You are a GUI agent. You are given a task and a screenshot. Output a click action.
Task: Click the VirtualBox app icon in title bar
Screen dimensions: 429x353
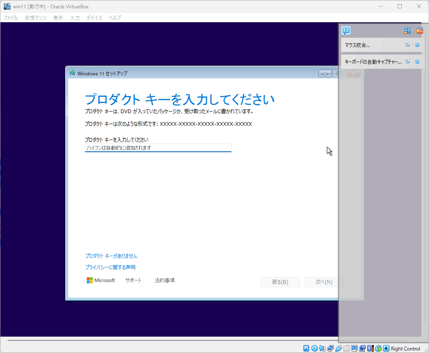tap(7, 6)
